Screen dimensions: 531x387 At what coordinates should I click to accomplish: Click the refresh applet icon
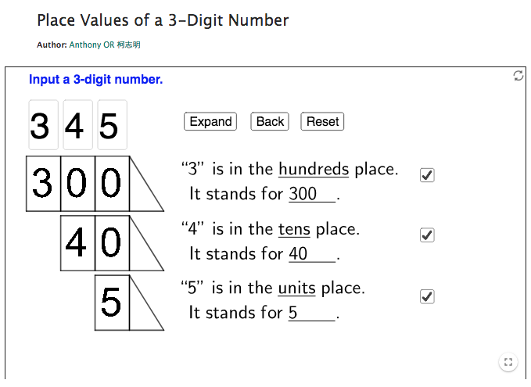click(518, 76)
